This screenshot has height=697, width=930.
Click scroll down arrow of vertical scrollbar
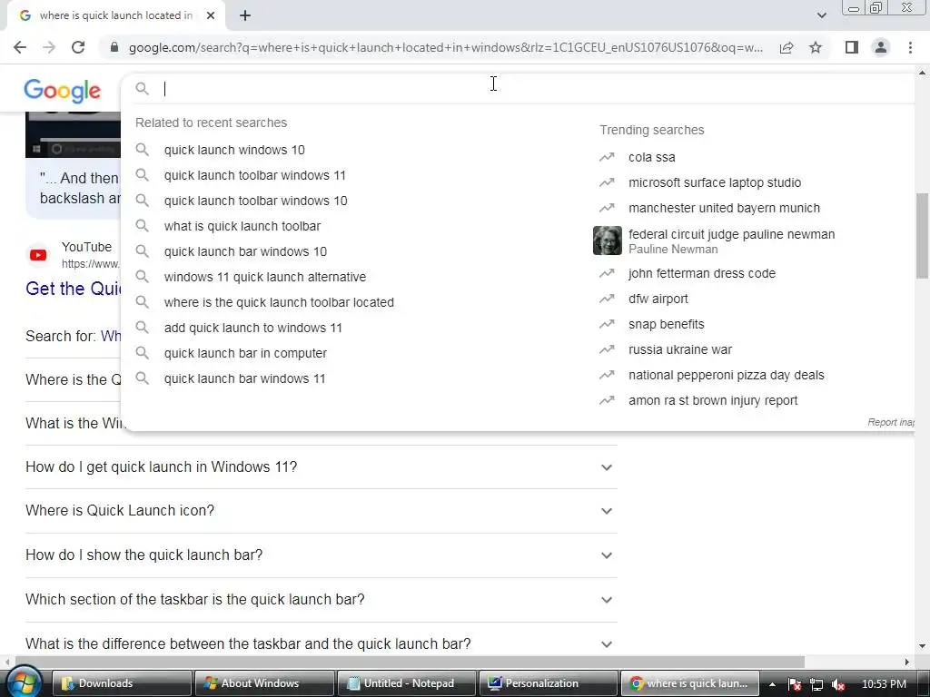922,646
